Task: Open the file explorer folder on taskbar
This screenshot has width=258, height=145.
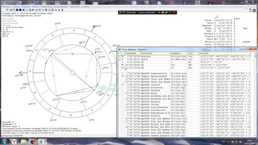Action: tap(23, 141)
